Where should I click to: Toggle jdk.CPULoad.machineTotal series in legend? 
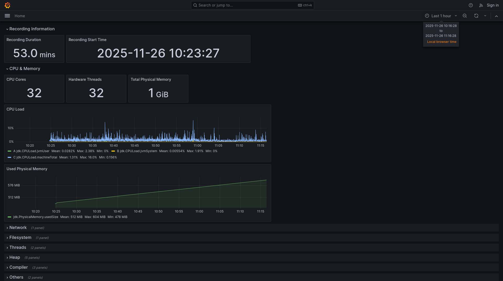tap(35, 157)
